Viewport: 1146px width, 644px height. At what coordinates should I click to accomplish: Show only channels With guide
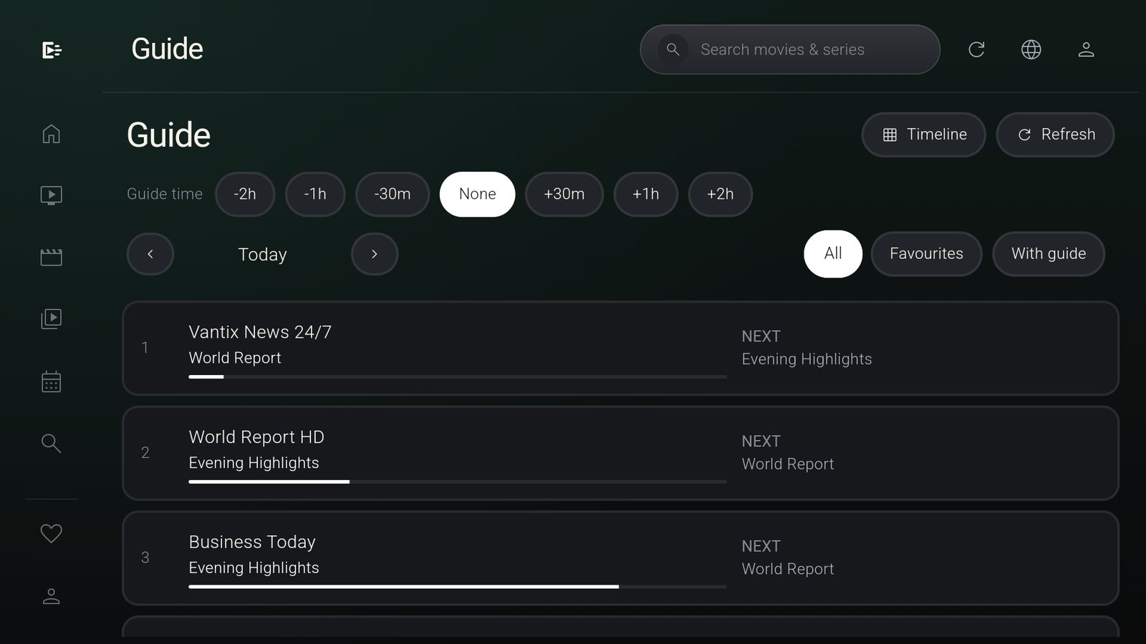point(1049,253)
